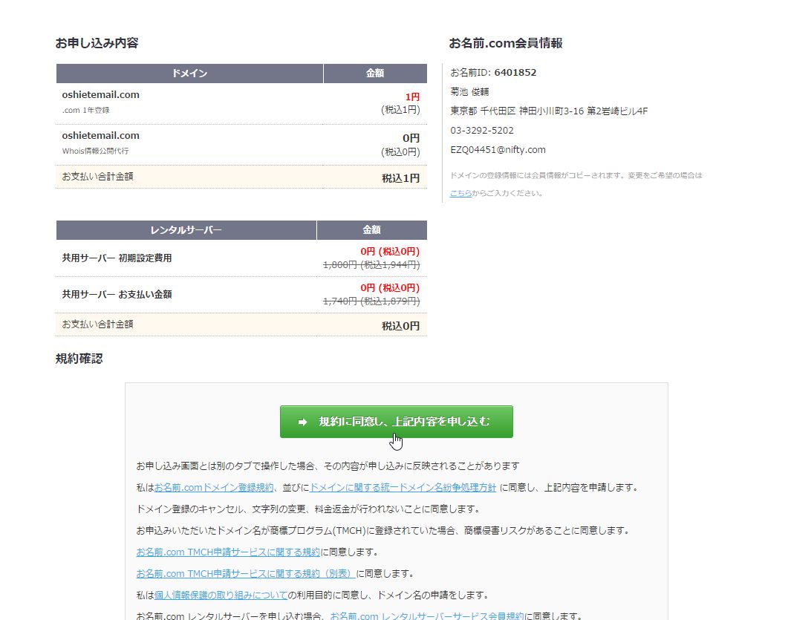Click the 金額 header of the レンタルサーバー table
Screen dimensions: 788x620
click(x=372, y=230)
